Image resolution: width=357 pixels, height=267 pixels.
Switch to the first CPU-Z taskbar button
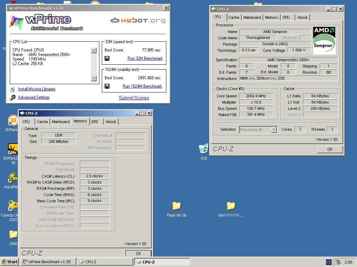point(105,262)
